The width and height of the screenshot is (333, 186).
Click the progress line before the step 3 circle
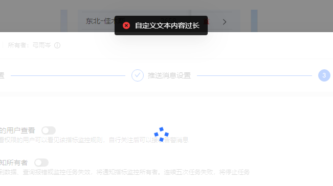point(254,75)
